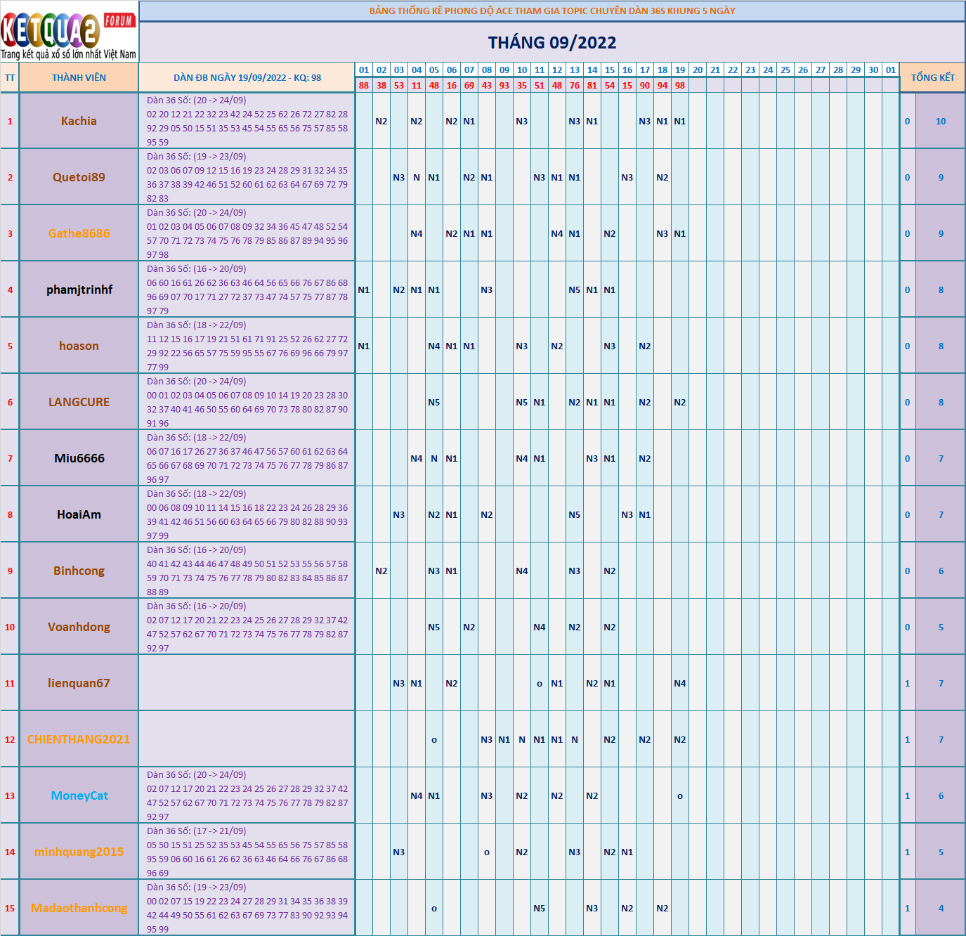Select member name LANGCURE

79,402
